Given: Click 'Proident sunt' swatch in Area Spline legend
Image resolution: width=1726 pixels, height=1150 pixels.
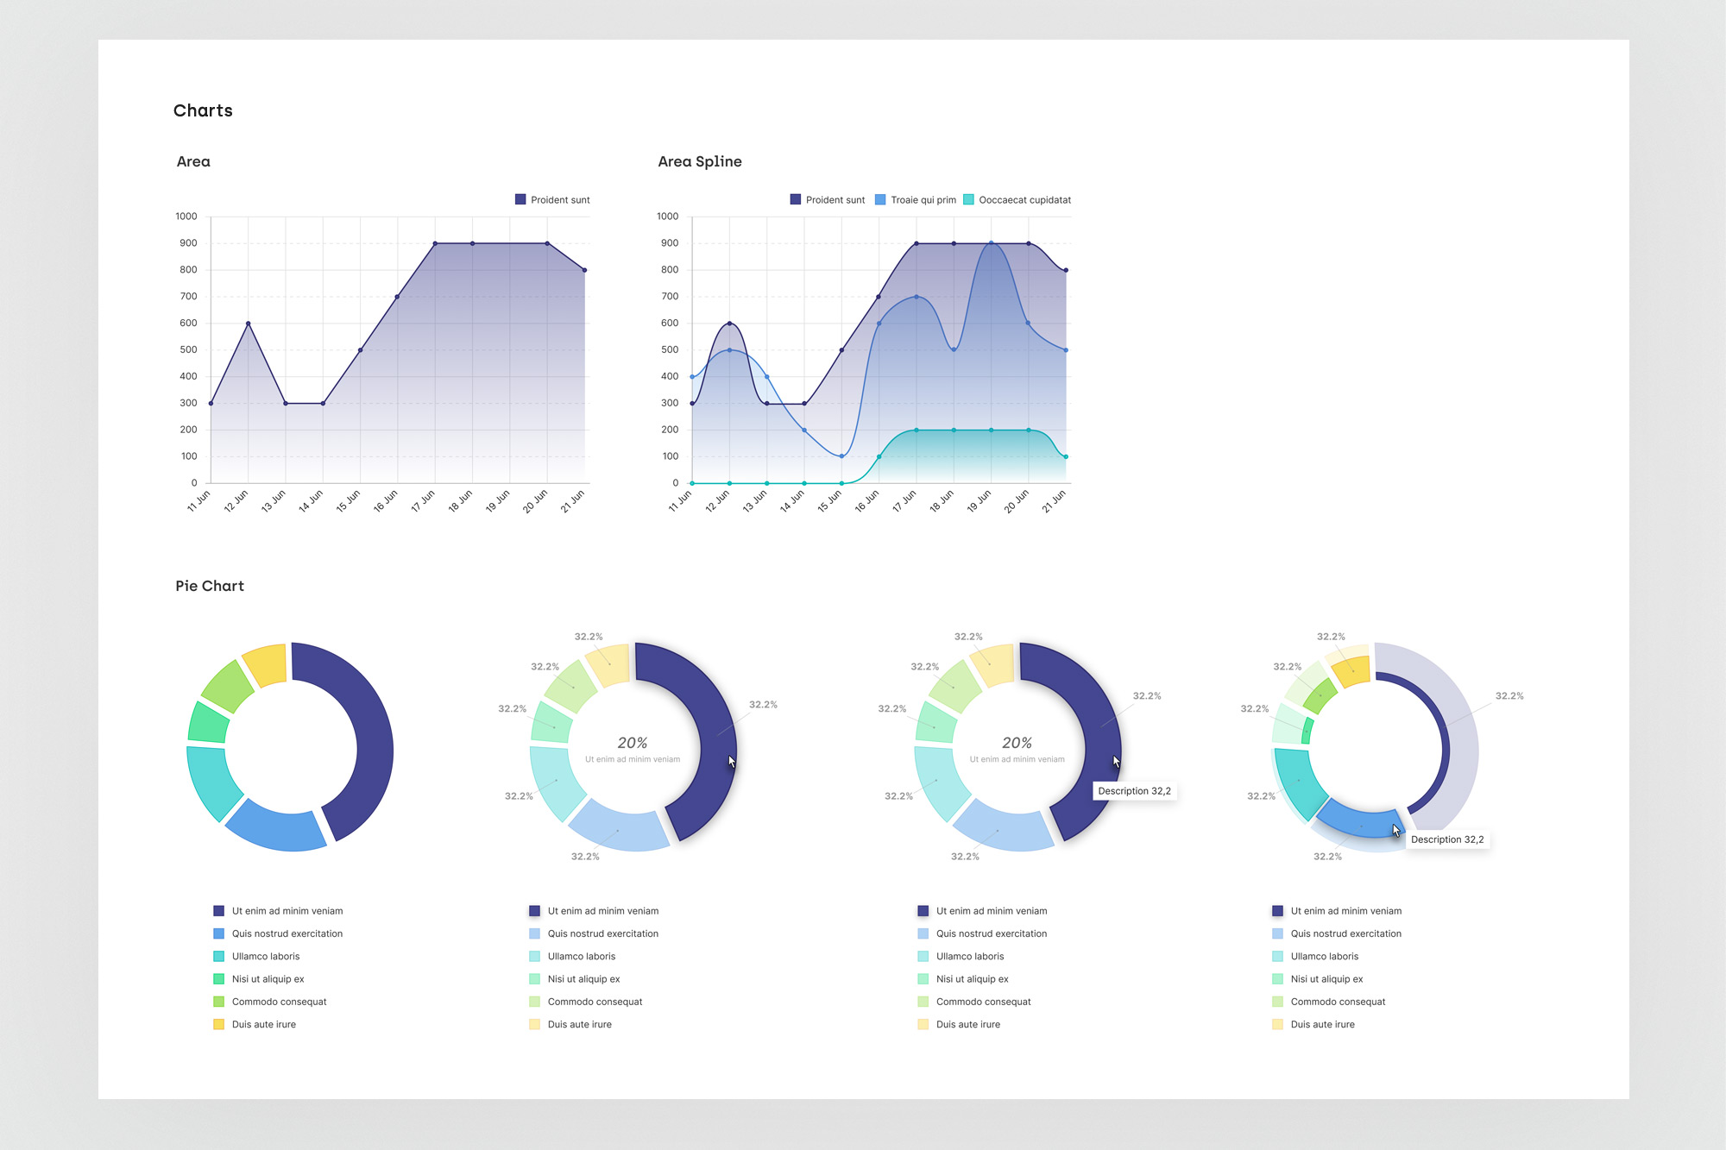Looking at the screenshot, I should [x=795, y=200].
